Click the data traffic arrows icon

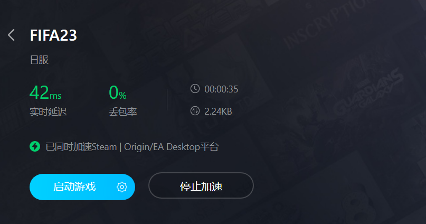(195, 111)
